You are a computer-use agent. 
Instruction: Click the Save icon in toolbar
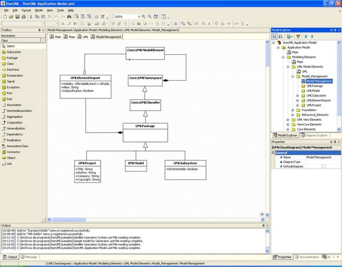(17, 16)
